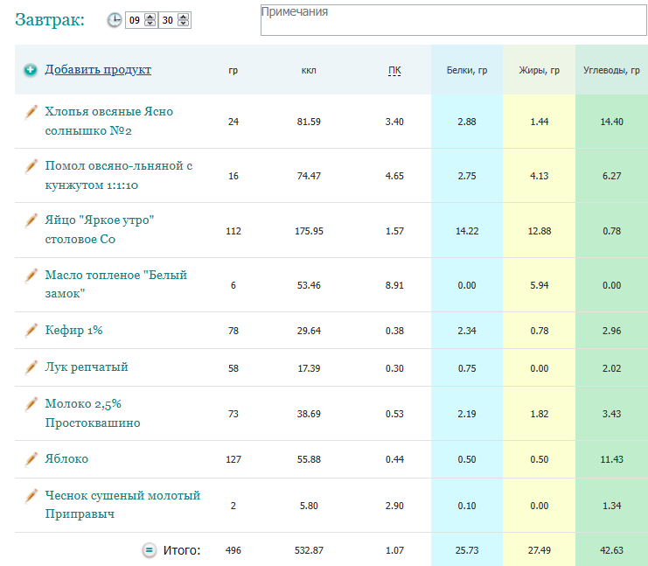Open Хлопья овсяные Ясно солнышко №2 product
648x566 pixels.
click(109, 121)
